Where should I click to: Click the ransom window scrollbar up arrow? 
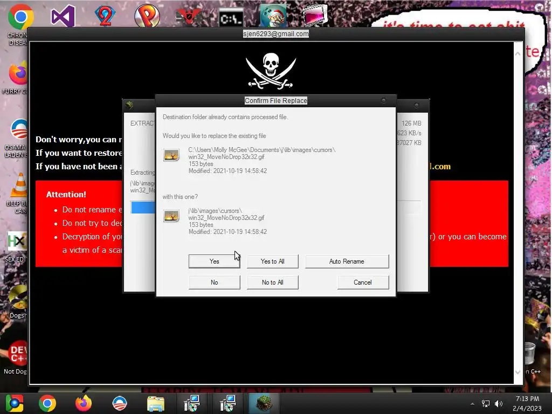point(517,53)
